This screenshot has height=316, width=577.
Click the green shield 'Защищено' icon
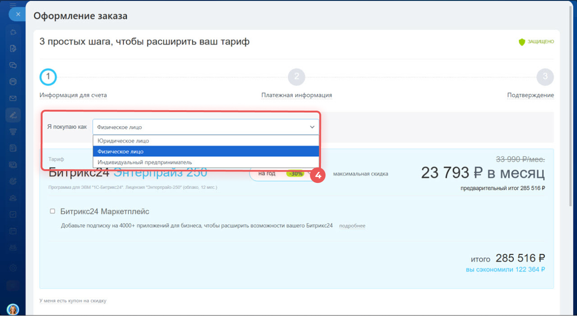click(522, 42)
